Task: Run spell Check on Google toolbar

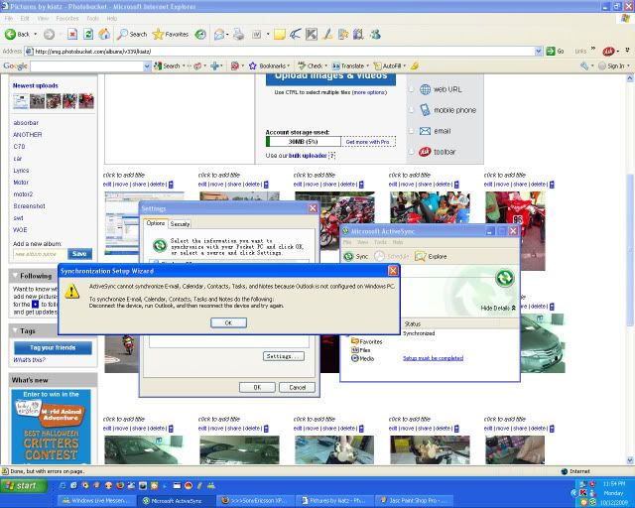Action: point(311,65)
